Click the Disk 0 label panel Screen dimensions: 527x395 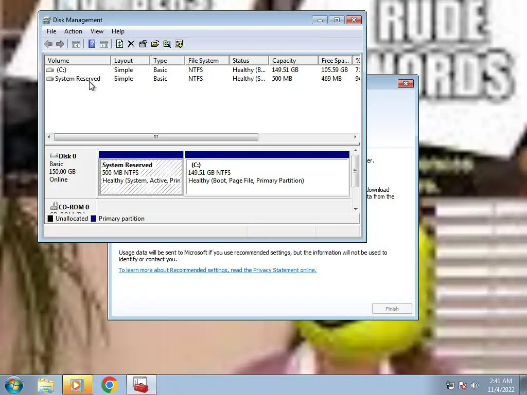71,173
